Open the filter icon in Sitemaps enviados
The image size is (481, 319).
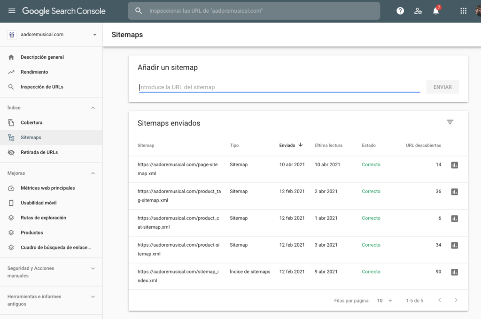coord(450,122)
